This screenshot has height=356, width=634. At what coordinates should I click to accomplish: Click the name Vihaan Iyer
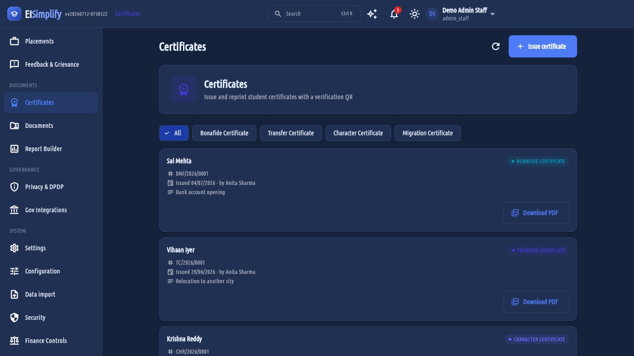[181, 250]
